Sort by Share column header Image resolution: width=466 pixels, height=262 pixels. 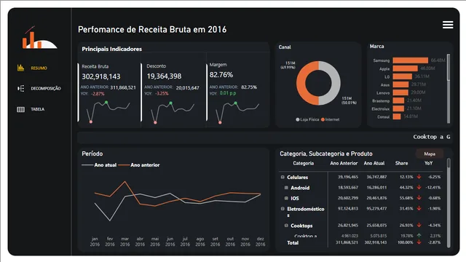[x=401, y=163]
